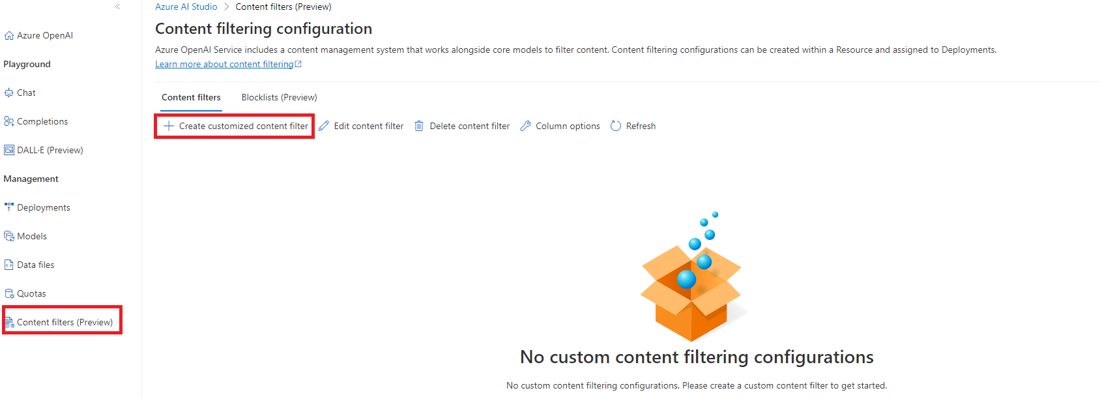1100x399 pixels.
Task: Open Learn more about content filtering link
Action: [x=228, y=64]
